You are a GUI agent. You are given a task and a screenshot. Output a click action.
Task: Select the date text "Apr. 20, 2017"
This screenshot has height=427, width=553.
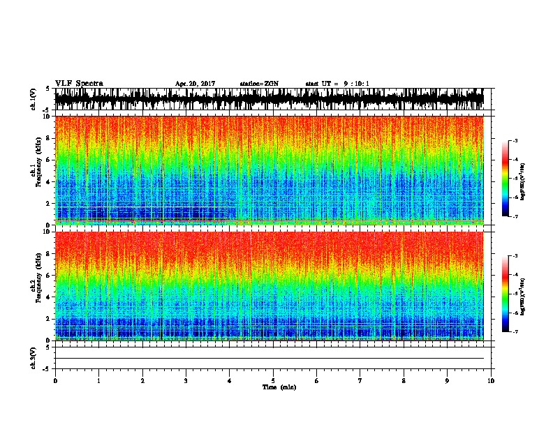195,84
